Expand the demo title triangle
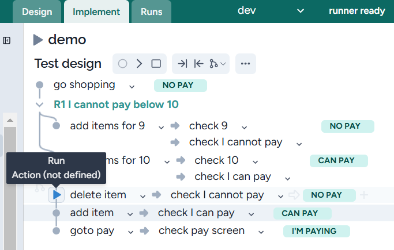Image resolution: width=394 pixels, height=250 pixels. point(38,40)
